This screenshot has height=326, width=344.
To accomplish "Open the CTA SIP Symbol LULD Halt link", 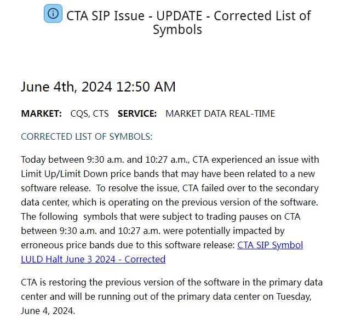I will click(270, 245).
